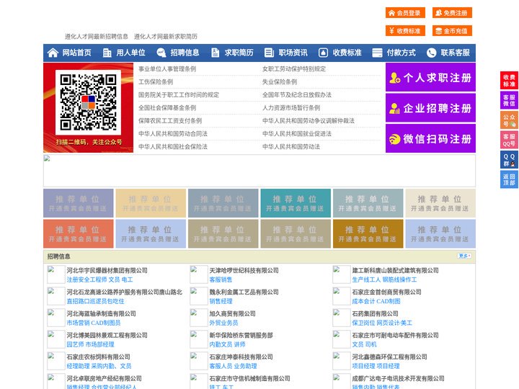Click the news icon beside 职场资讯
The height and width of the screenshot is (389, 519).
coord(269,53)
